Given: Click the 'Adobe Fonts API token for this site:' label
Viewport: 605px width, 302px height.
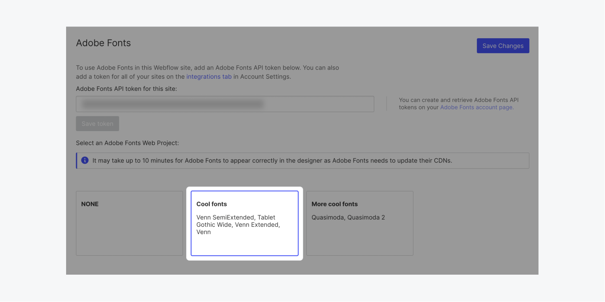Looking at the screenshot, I should [x=127, y=88].
